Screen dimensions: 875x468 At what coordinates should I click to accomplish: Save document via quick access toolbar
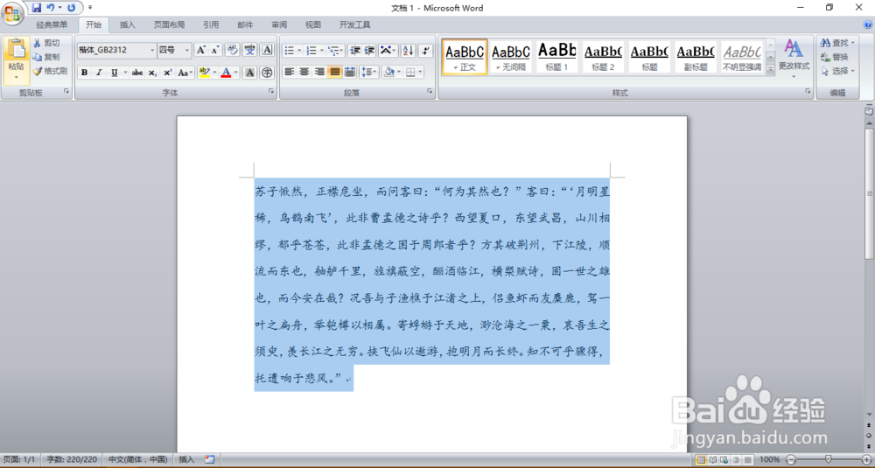(37, 8)
